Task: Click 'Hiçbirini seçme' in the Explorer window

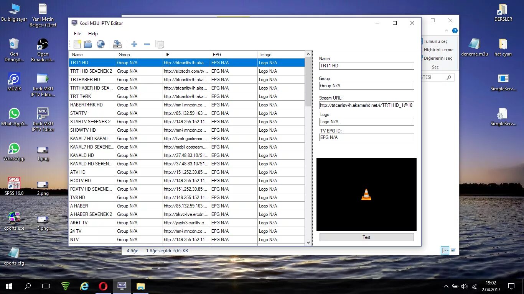Action: pos(438,50)
